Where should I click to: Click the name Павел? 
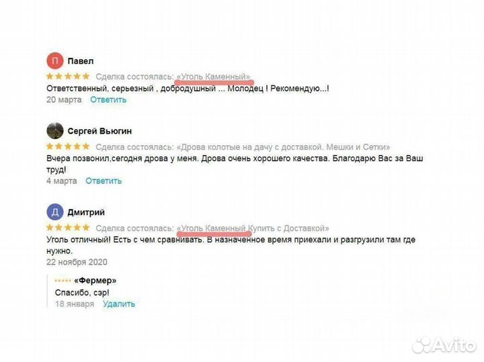(x=81, y=61)
